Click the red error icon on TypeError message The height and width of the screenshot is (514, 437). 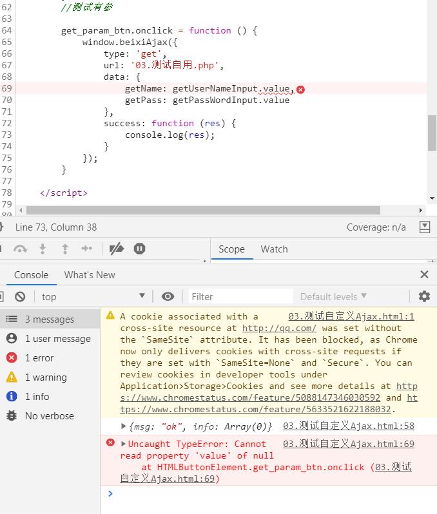coord(111,443)
